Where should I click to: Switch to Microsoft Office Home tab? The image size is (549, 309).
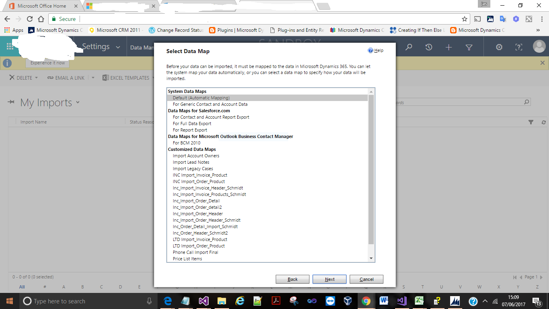42,6
